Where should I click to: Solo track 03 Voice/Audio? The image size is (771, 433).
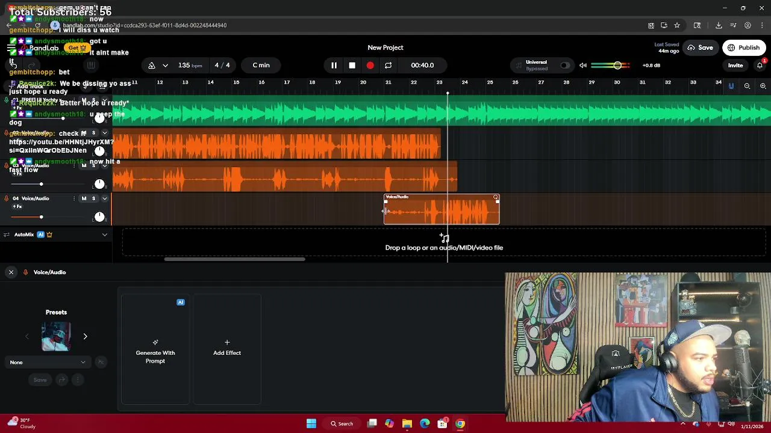coord(93,165)
